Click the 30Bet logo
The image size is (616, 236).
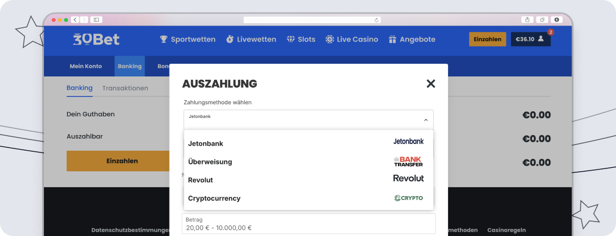[x=96, y=39]
